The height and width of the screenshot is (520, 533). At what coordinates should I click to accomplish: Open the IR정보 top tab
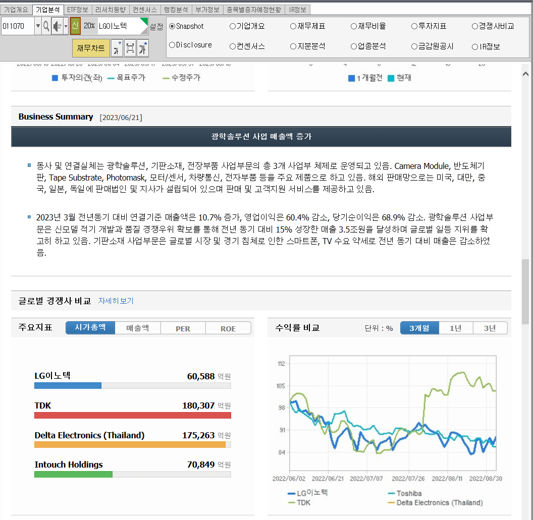[x=297, y=10]
